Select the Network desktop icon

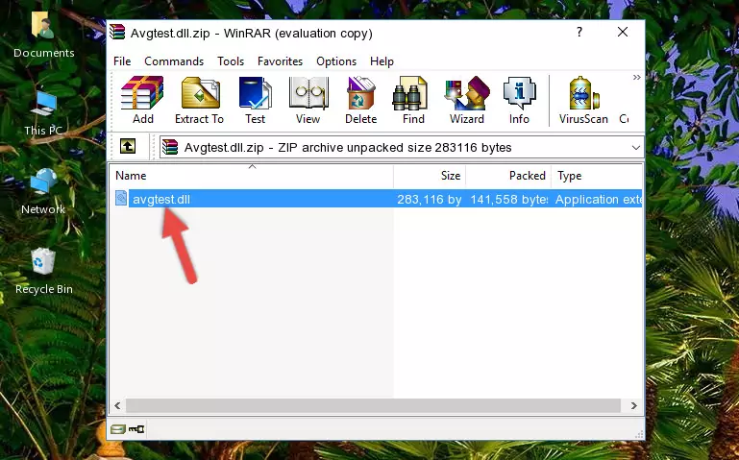coord(43,192)
